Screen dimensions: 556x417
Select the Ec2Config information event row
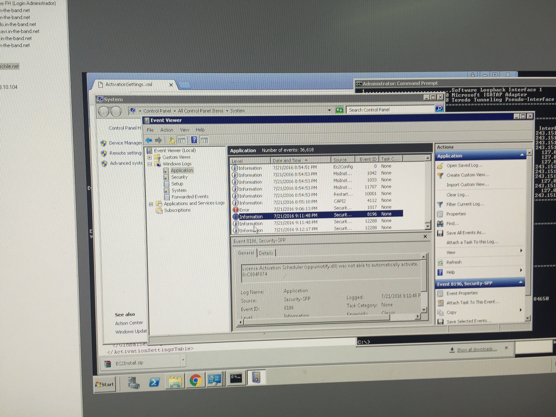317,167
